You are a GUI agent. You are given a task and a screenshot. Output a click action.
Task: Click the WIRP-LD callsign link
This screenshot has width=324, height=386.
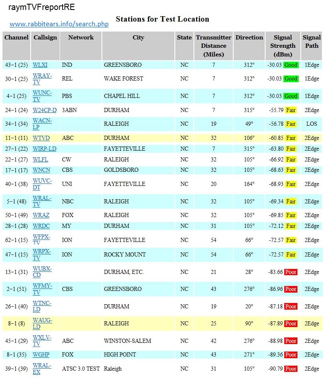point(44,149)
